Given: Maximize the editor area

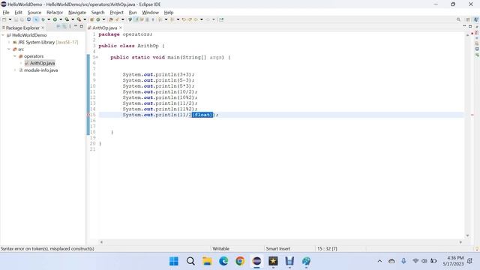Looking at the screenshot, I should 470,27.
